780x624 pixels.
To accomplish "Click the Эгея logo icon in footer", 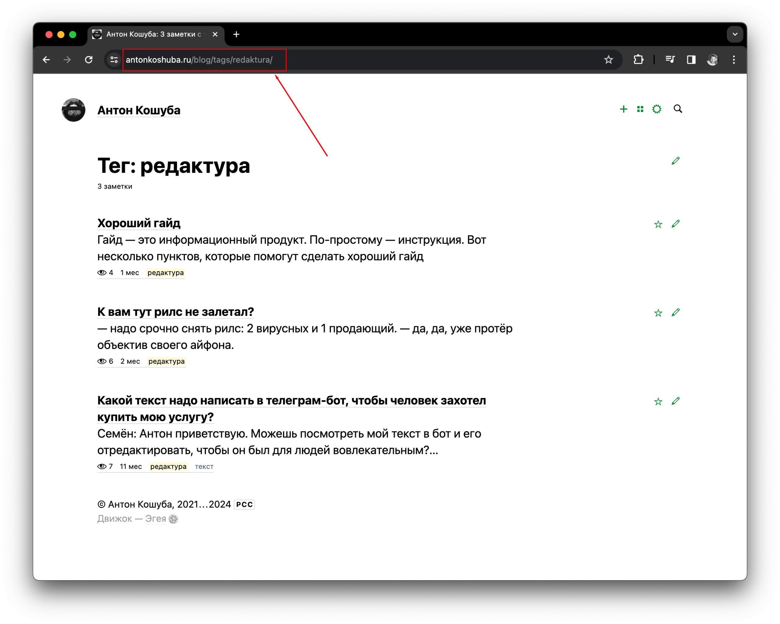I will click(x=174, y=519).
